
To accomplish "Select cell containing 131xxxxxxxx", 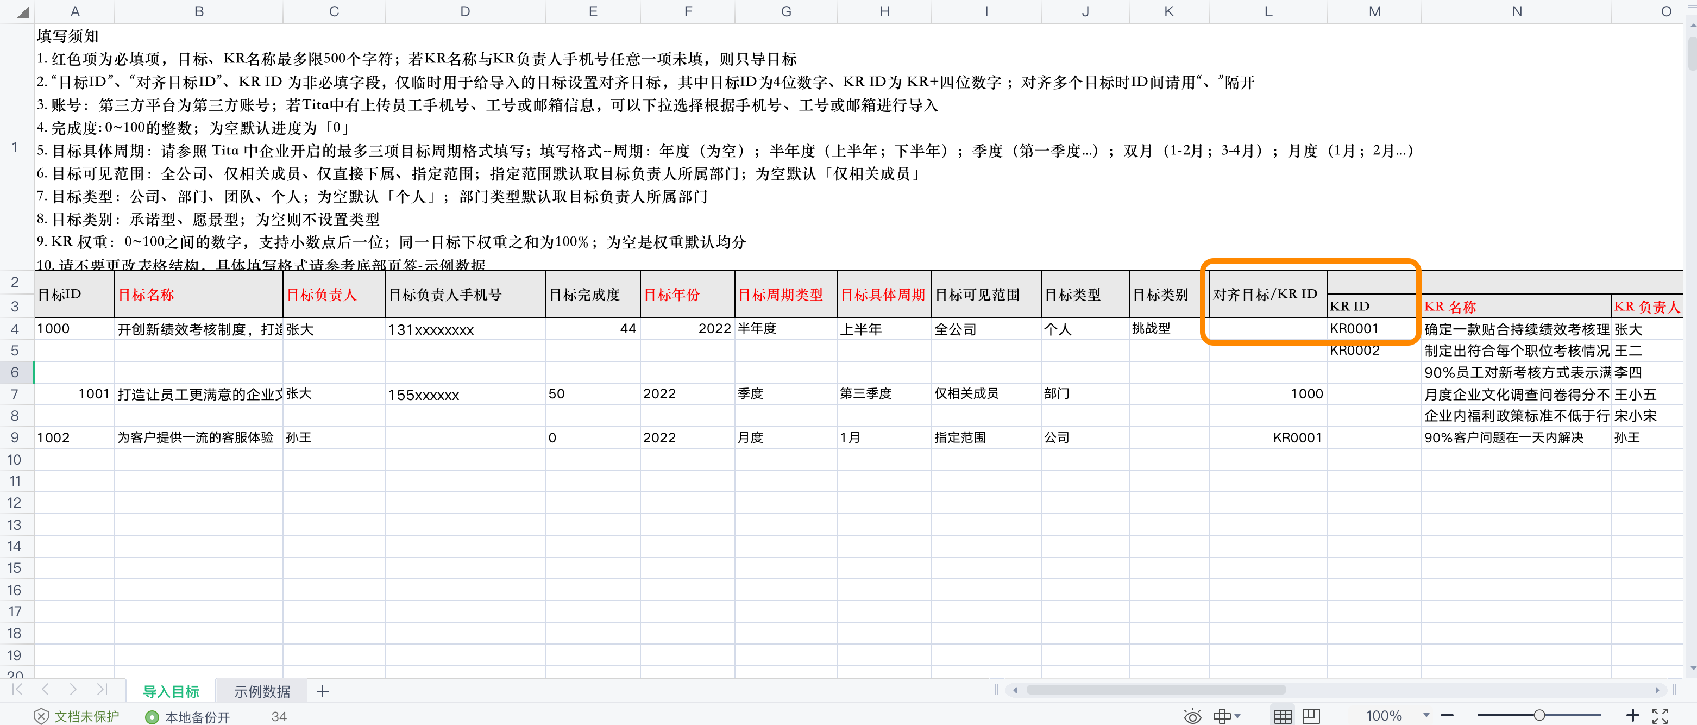I will pyautogui.click(x=465, y=329).
